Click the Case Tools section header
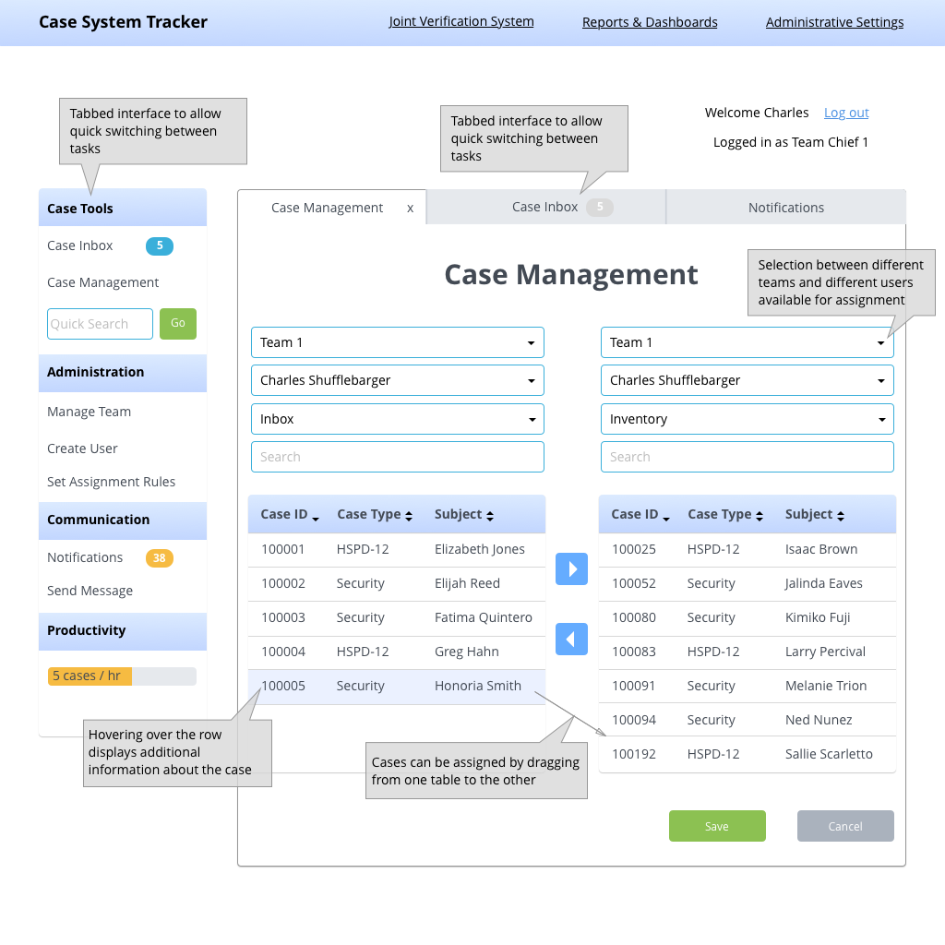 tap(123, 208)
